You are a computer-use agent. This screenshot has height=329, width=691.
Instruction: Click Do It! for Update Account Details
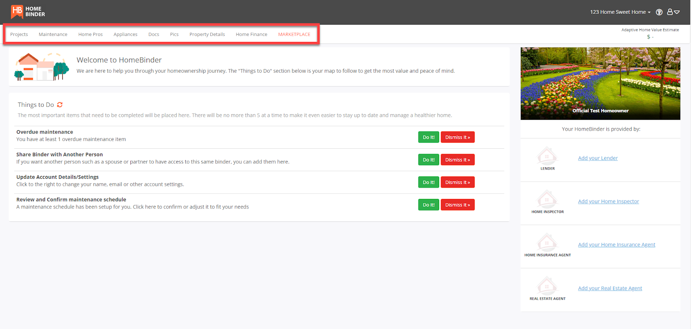tap(428, 182)
